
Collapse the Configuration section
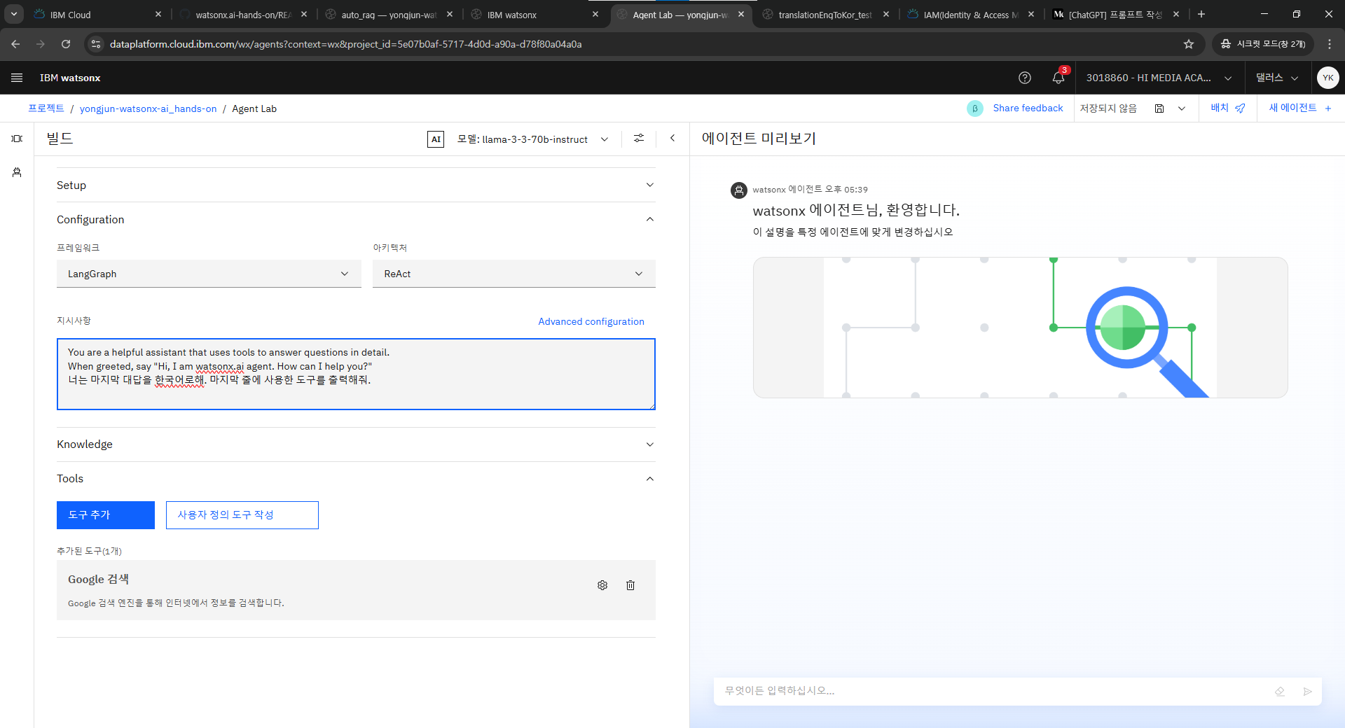pyautogui.click(x=356, y=220)
